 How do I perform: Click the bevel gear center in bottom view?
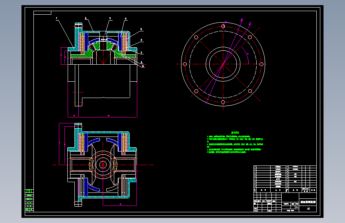[x=103, y=165]
